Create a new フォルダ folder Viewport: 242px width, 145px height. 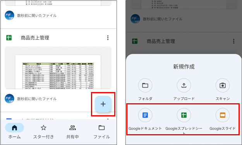click(x=145, y=90)
